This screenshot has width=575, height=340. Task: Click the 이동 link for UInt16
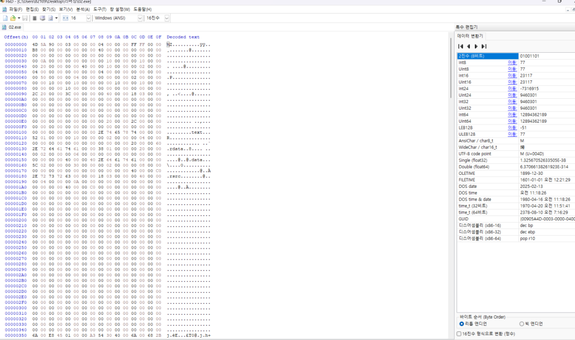coord(512,82)
